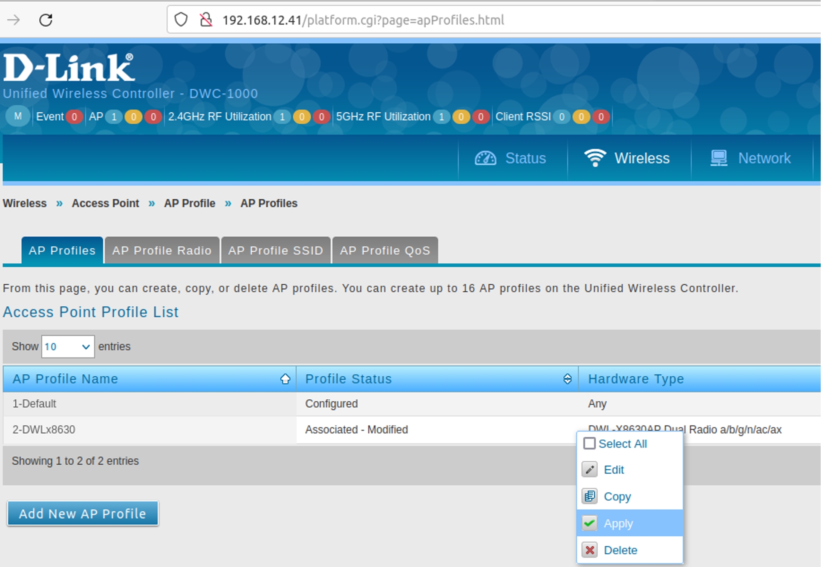Click the Wireless wifi icon

coord(595,158)
